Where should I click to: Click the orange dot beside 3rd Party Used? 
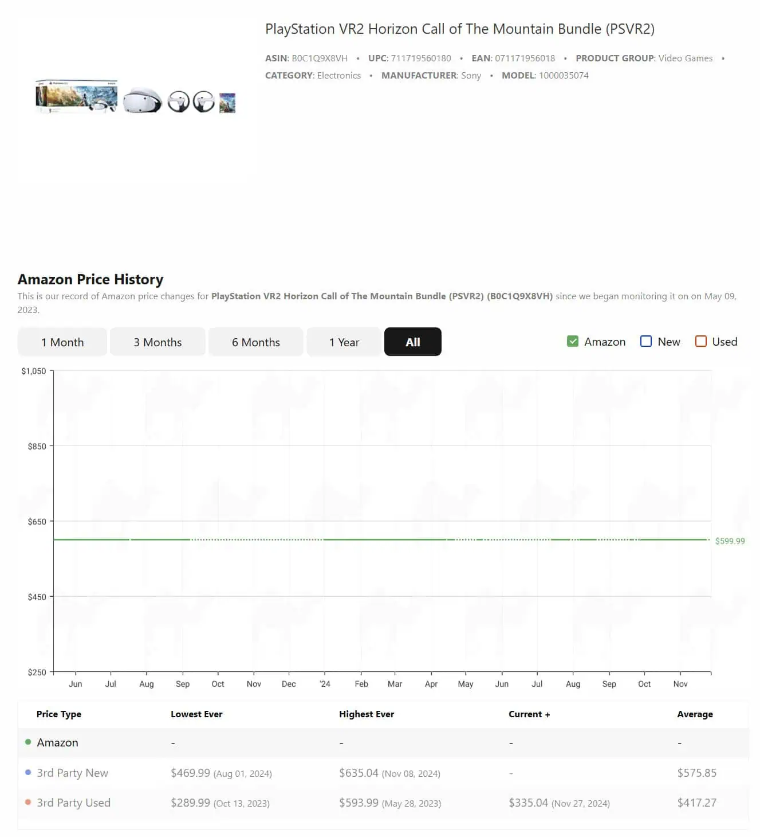click(x=28, y=802)
